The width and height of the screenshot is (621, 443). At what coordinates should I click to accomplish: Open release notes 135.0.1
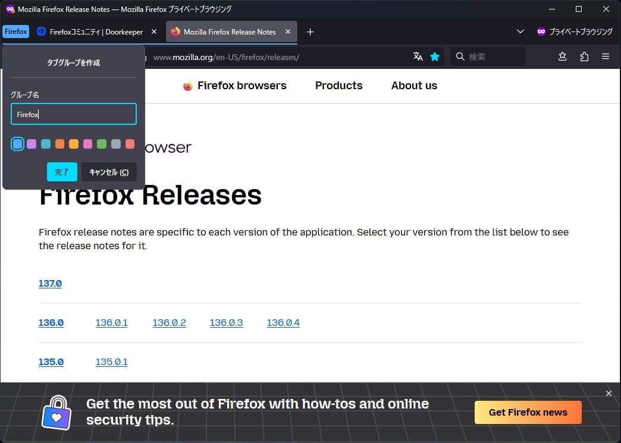pos(112,362)
